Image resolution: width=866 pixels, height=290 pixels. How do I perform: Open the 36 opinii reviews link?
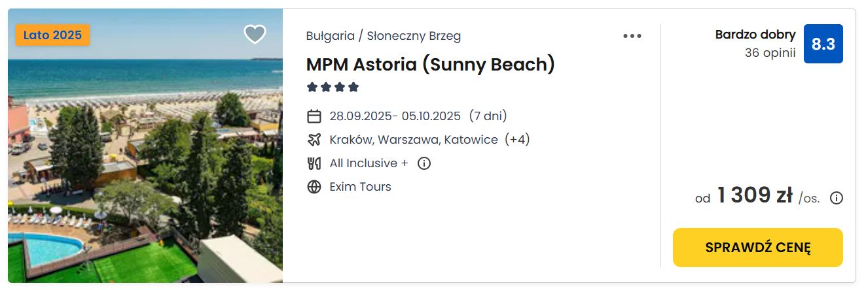[770, 53]
